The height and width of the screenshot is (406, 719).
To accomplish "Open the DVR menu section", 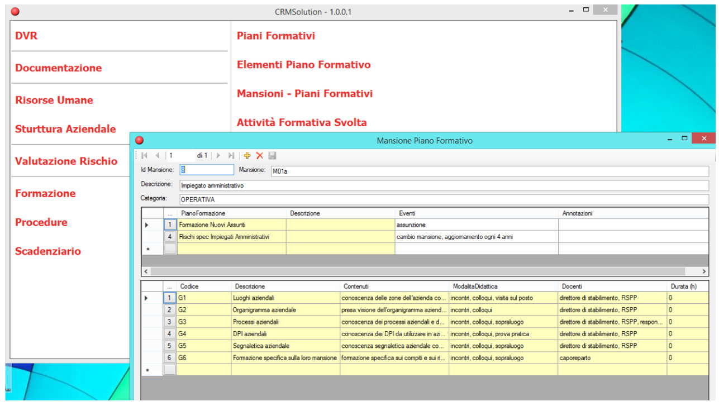I will tap(26, 36).
